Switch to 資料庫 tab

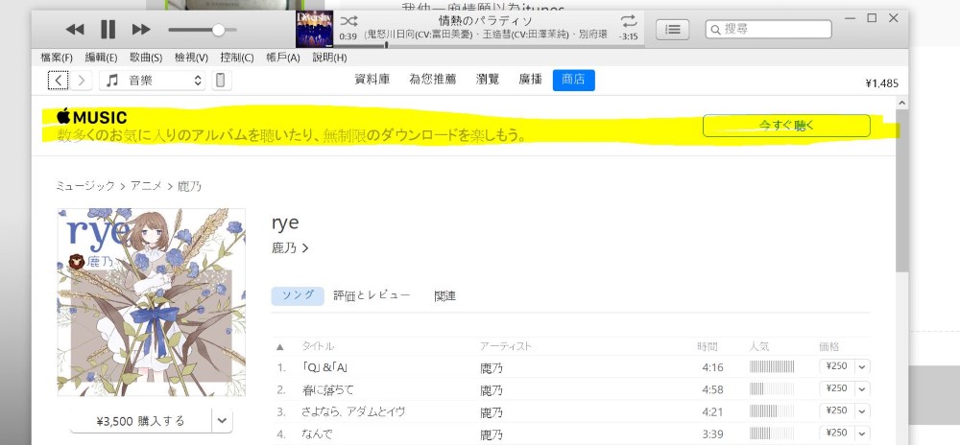coord(372,80)
